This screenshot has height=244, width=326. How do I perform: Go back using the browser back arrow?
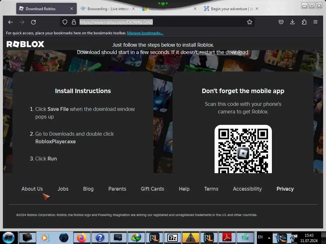(x=11, y=22)
